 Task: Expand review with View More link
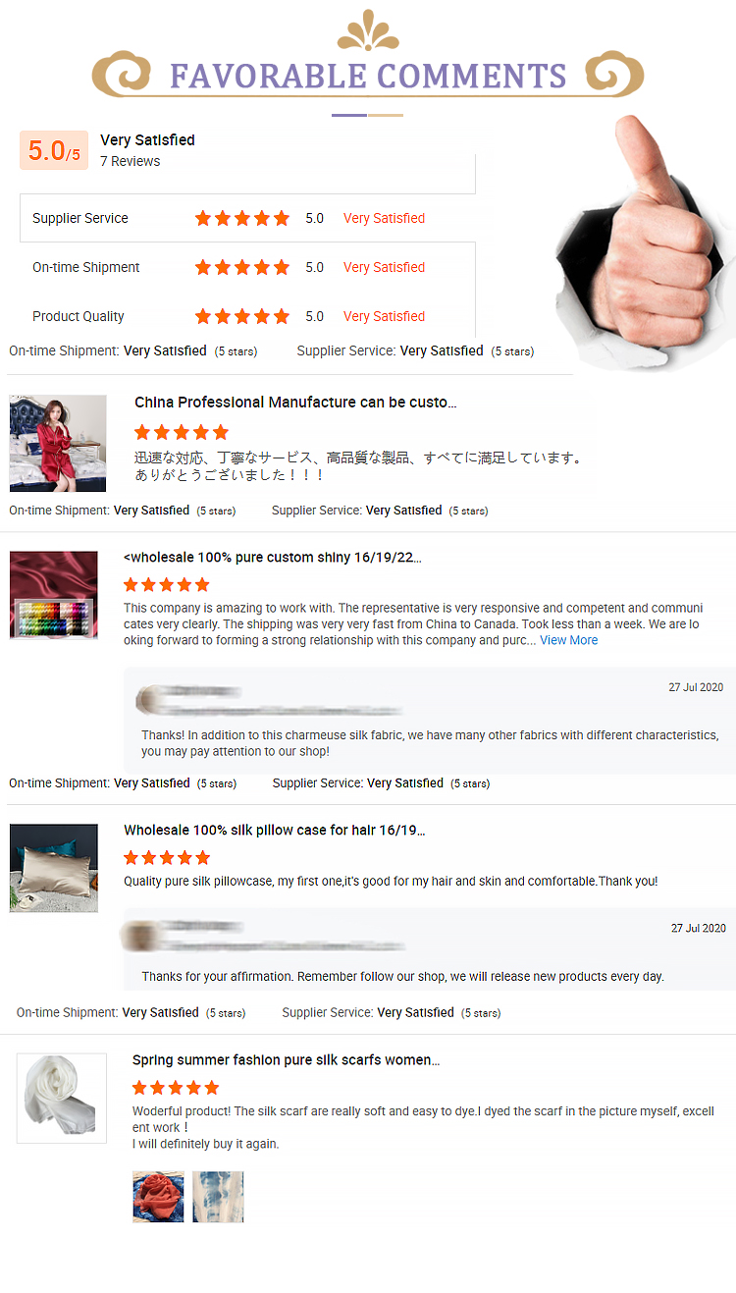click(568, 640)
